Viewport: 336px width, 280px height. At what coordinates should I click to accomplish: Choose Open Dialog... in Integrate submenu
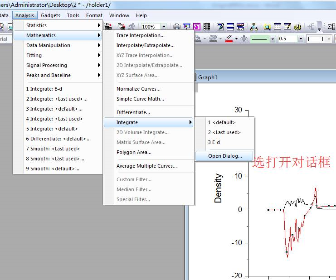pyautogui.click(x=225, y=156)
